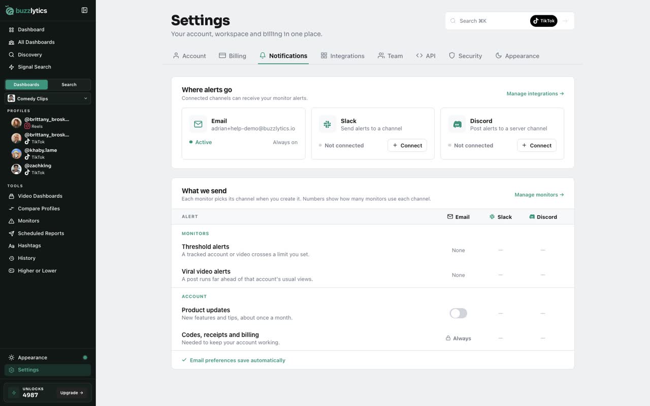Screen dimensions: 650x406
Task: Select the Dashboards sidebar segment
Action: (x=26, y=85)
